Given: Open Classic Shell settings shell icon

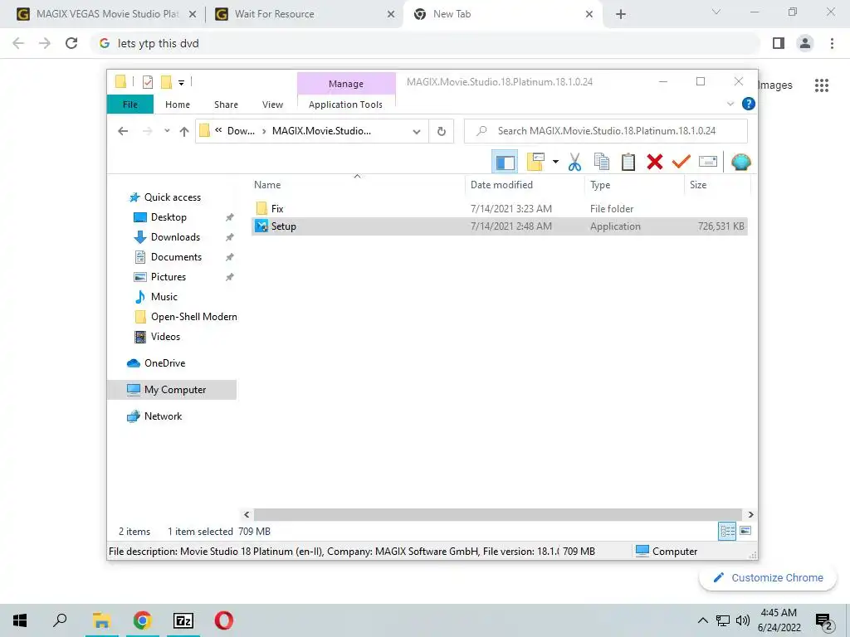Looking at the screenshot, I should (x=740, y=162).
